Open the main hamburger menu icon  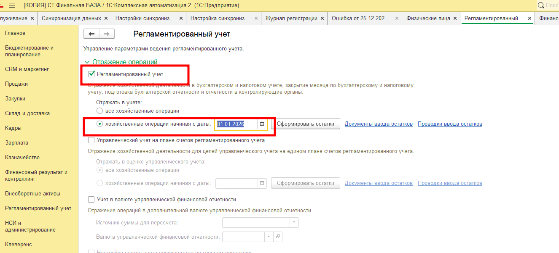(12, 5)
